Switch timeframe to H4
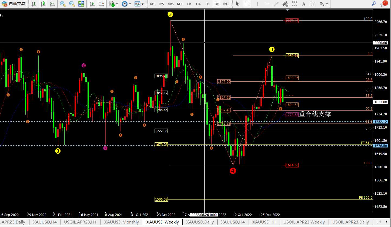 [198, 4]
